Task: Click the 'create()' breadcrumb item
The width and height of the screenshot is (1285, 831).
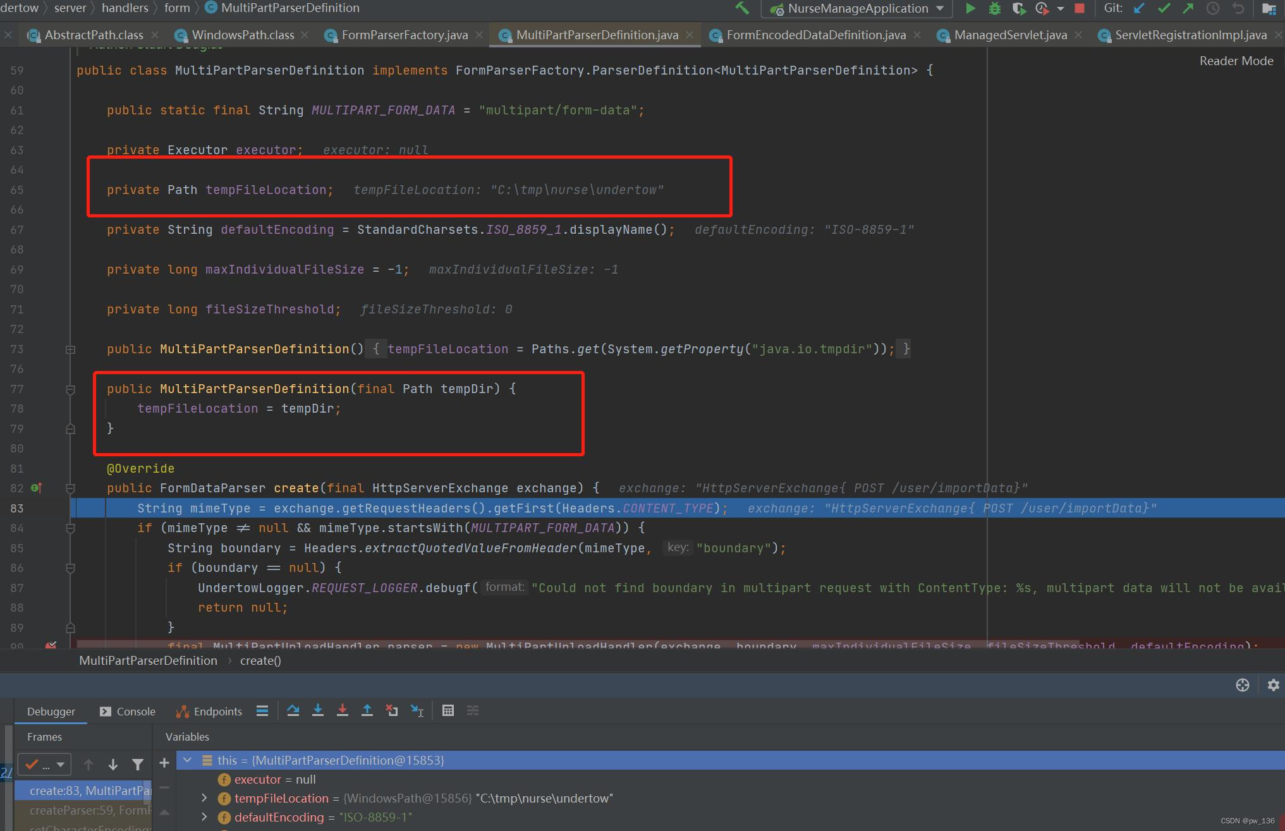Action: pos(260,660)
